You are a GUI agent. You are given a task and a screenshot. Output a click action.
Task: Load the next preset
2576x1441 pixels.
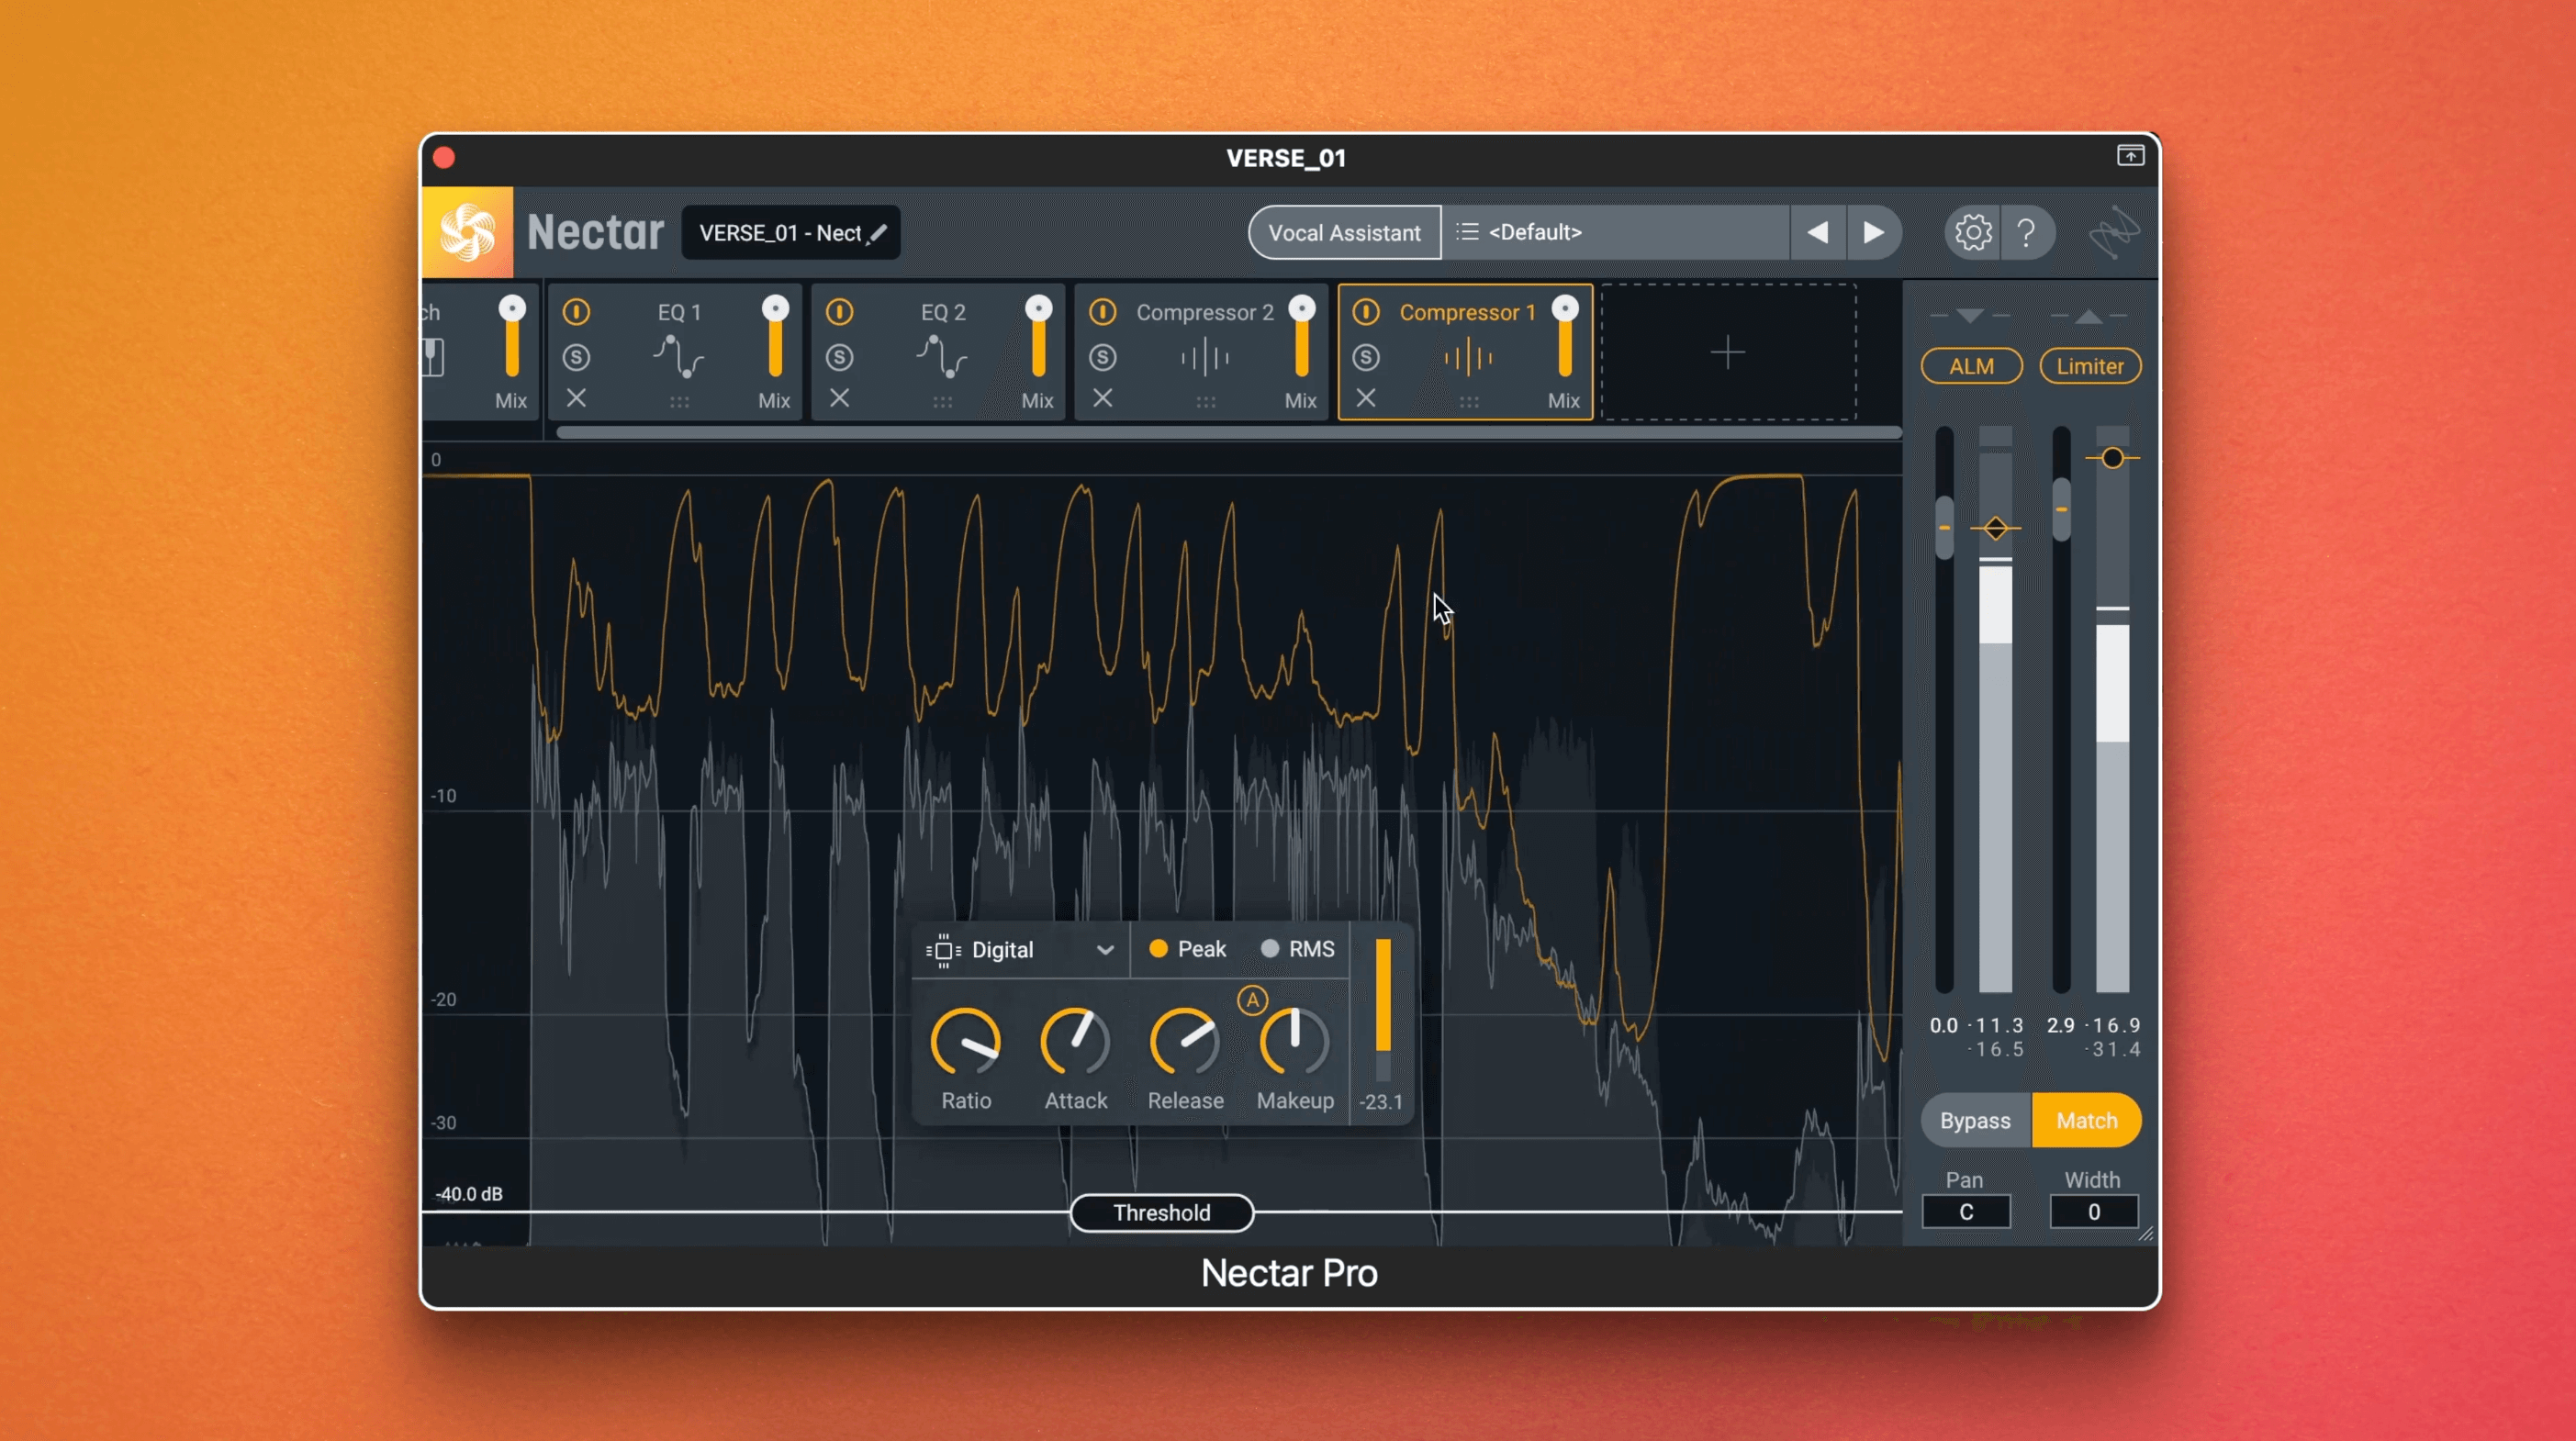click(x=1873, y=232)
